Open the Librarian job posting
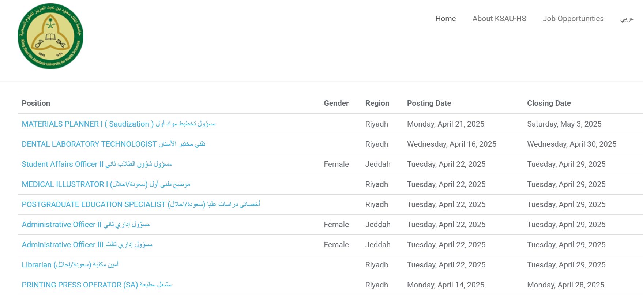The height and width of the screenshot is (297, 643). pos(70,265)
